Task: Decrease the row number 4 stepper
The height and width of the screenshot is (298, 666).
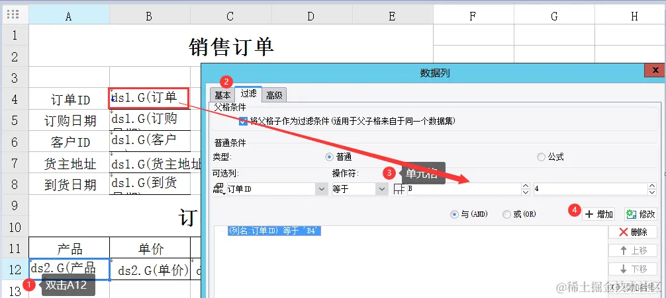Action: pyautogui.click(x=652, y=192)
